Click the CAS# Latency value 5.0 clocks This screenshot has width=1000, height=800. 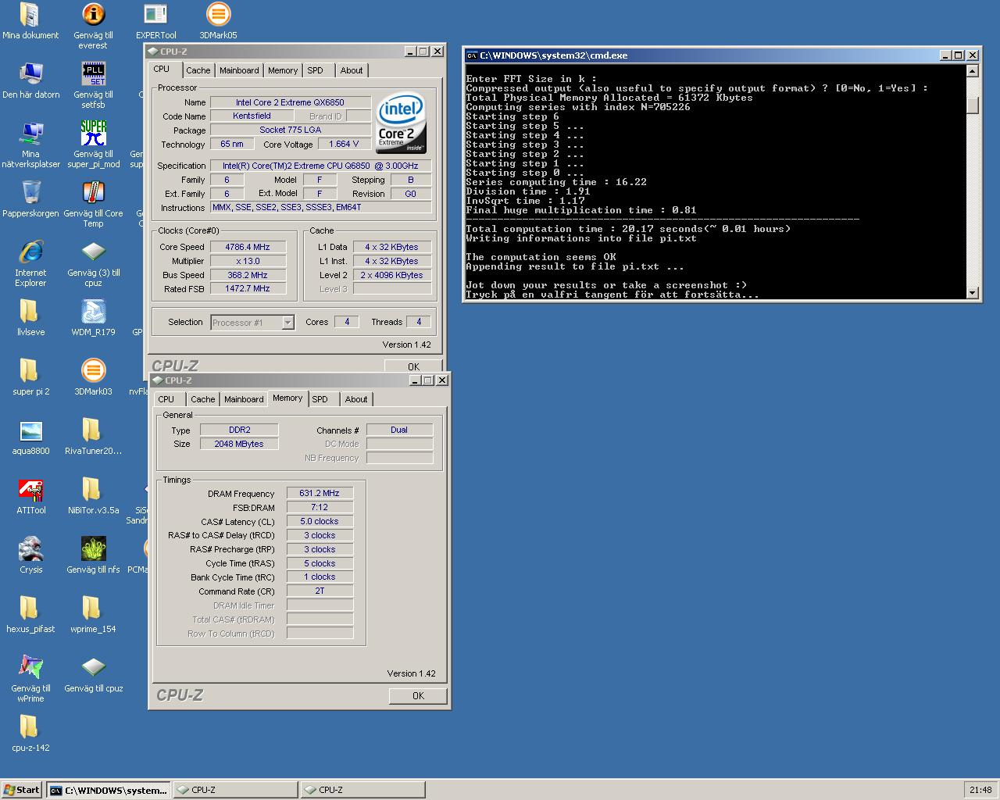pos(320,521)
